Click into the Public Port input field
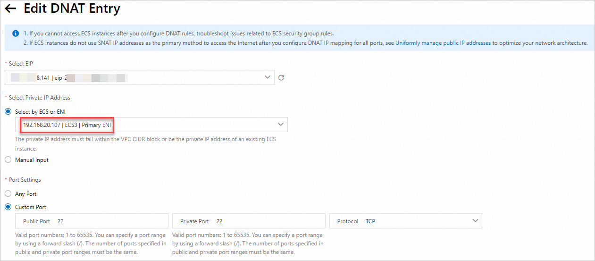 (x=109, y=221)
